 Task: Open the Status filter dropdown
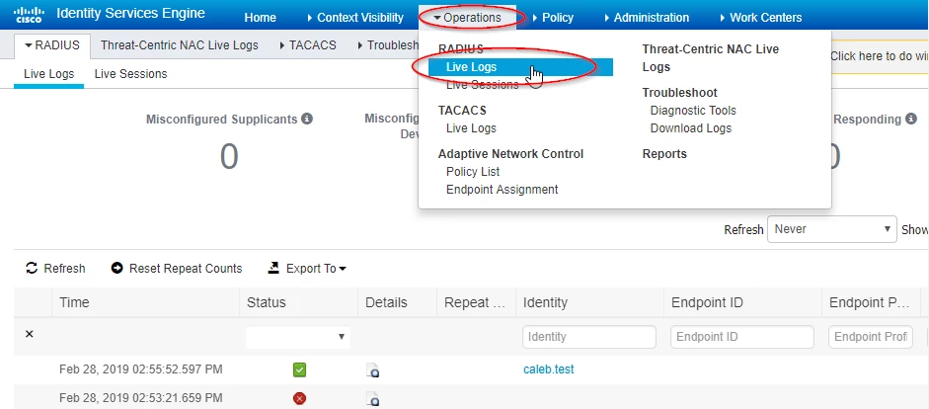pos(298,337)
